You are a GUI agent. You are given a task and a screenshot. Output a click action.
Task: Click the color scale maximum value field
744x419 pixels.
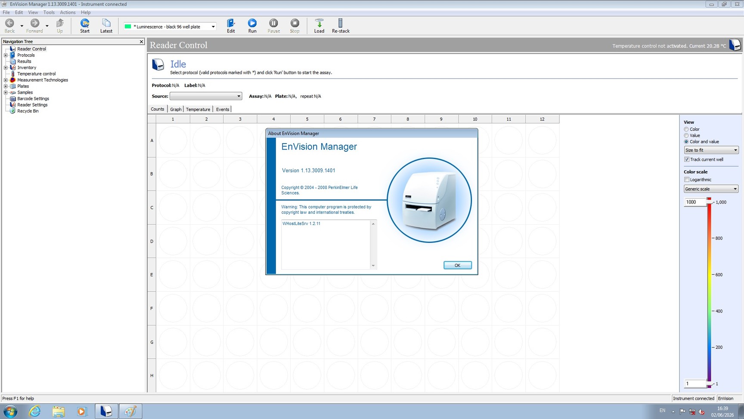point(694,202)
